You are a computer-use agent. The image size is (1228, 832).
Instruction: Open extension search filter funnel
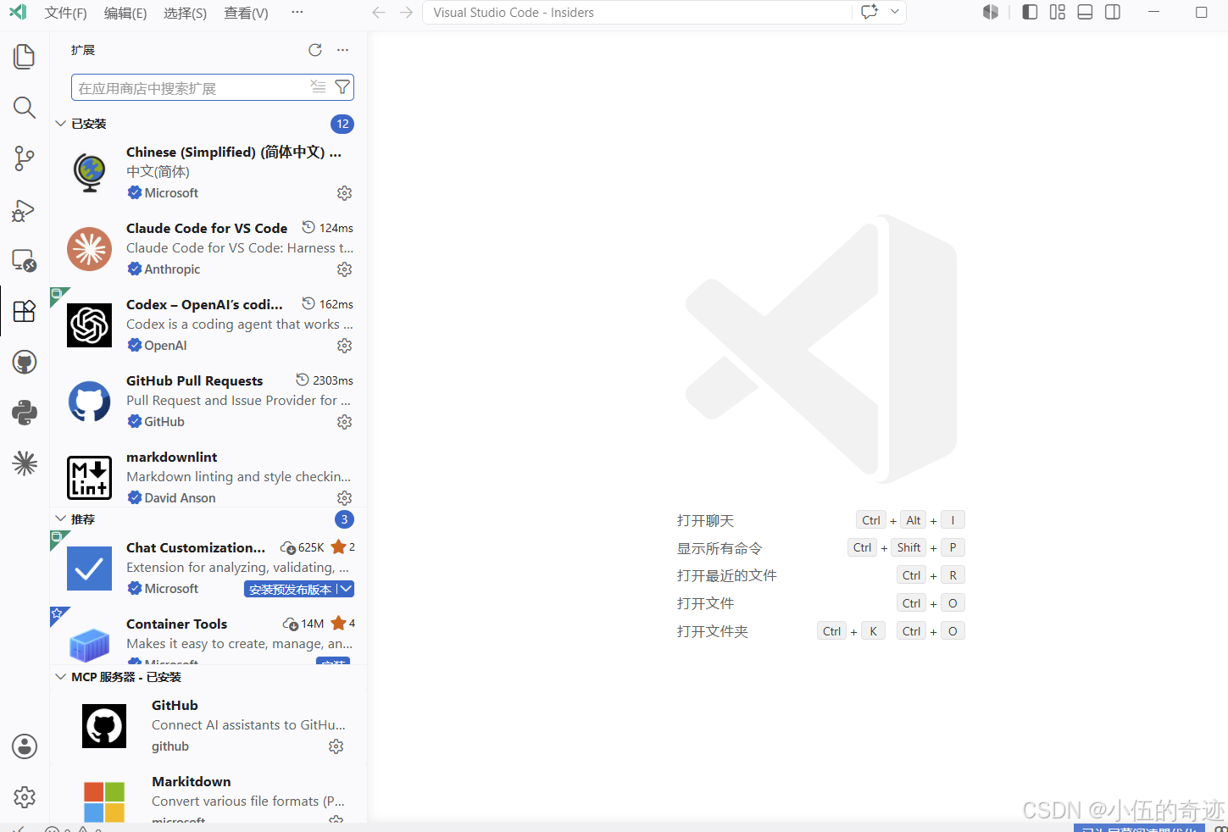pos(342,86)
